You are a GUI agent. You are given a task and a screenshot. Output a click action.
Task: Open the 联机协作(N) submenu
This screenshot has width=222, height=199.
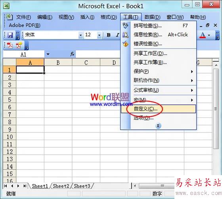(159, 80)
